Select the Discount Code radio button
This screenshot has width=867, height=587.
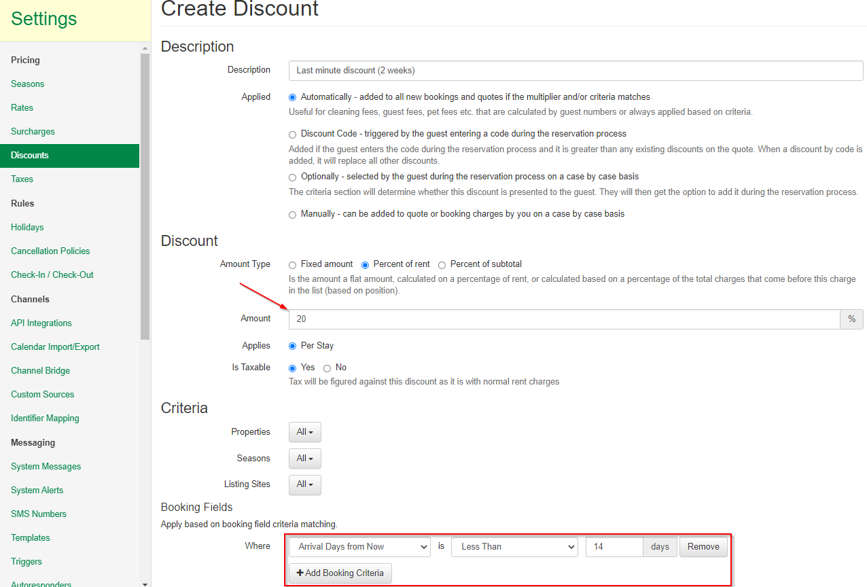[x=293, y=135]
